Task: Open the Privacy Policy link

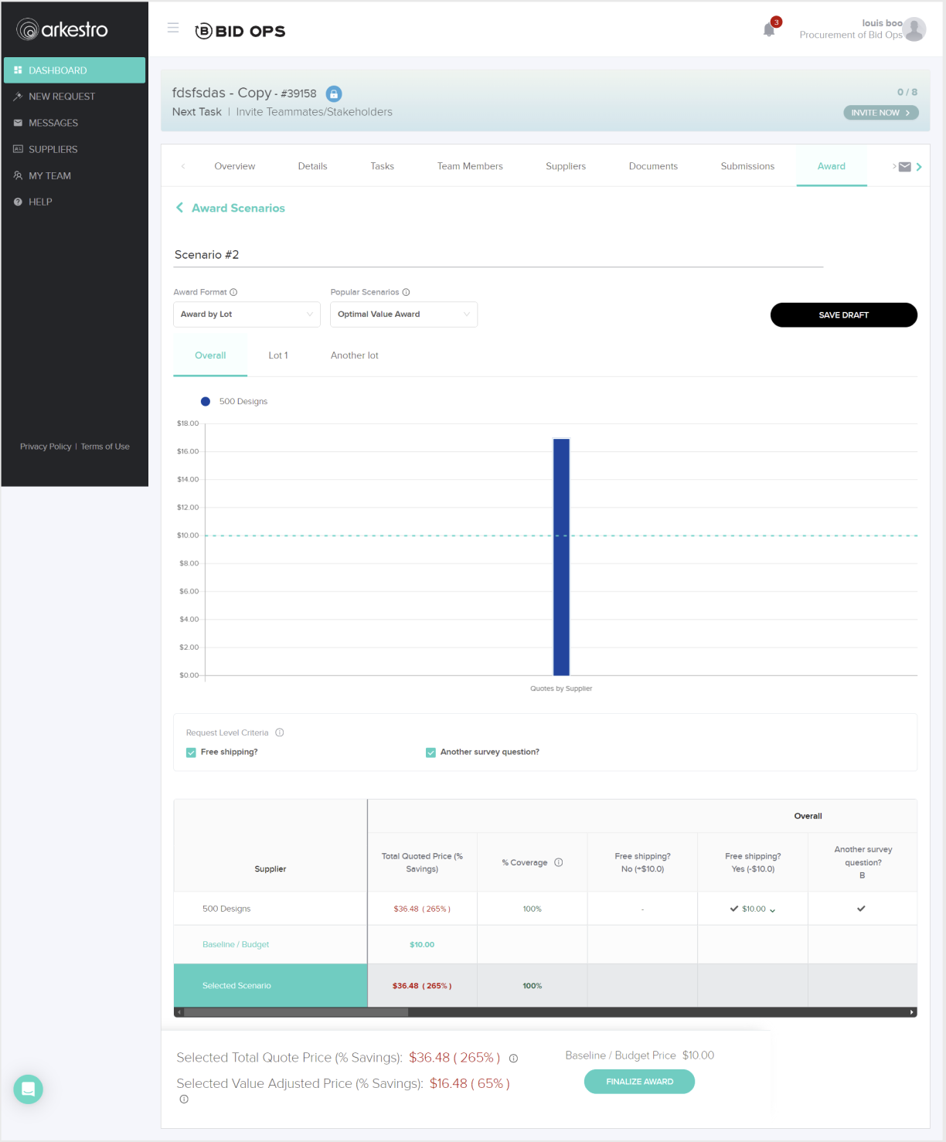Action: (45, 446)
